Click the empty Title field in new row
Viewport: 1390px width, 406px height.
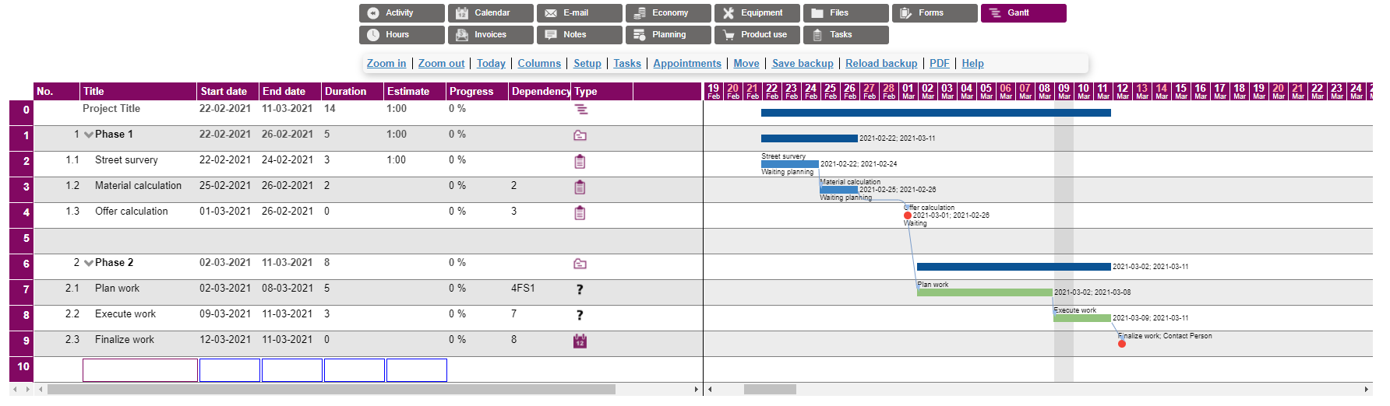[140, 370]
